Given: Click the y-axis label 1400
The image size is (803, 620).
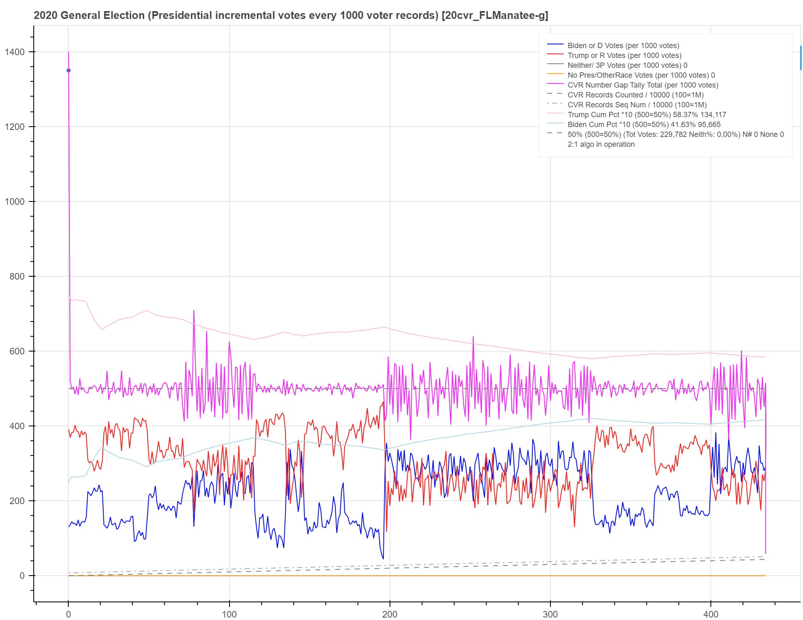Looking at the screenshot, I should pyautogui.click(x=15, y=52).
